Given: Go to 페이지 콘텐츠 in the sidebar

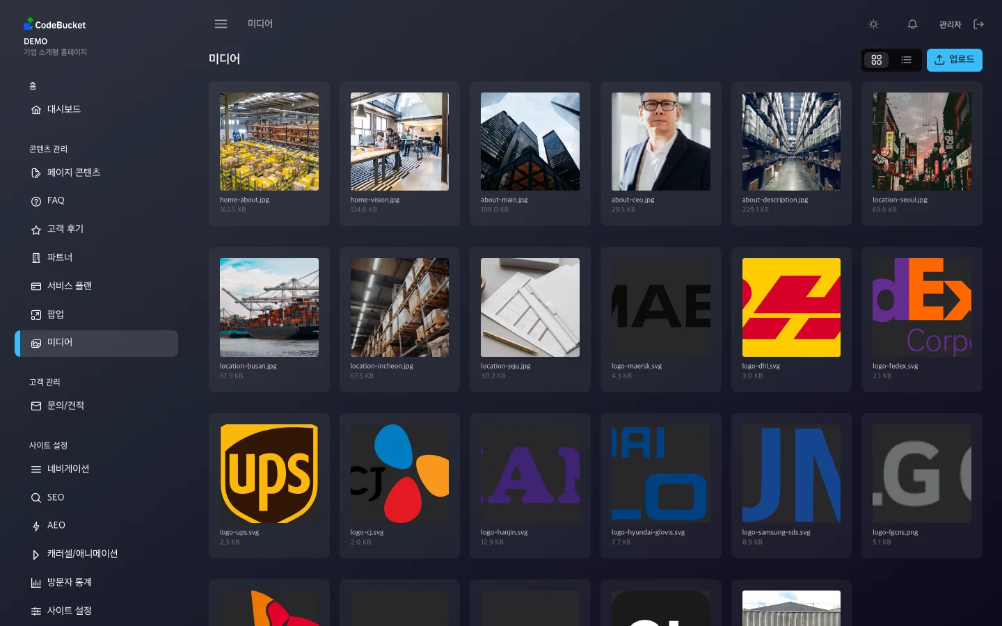Looking at the screenshot, I should coord(74,172).
